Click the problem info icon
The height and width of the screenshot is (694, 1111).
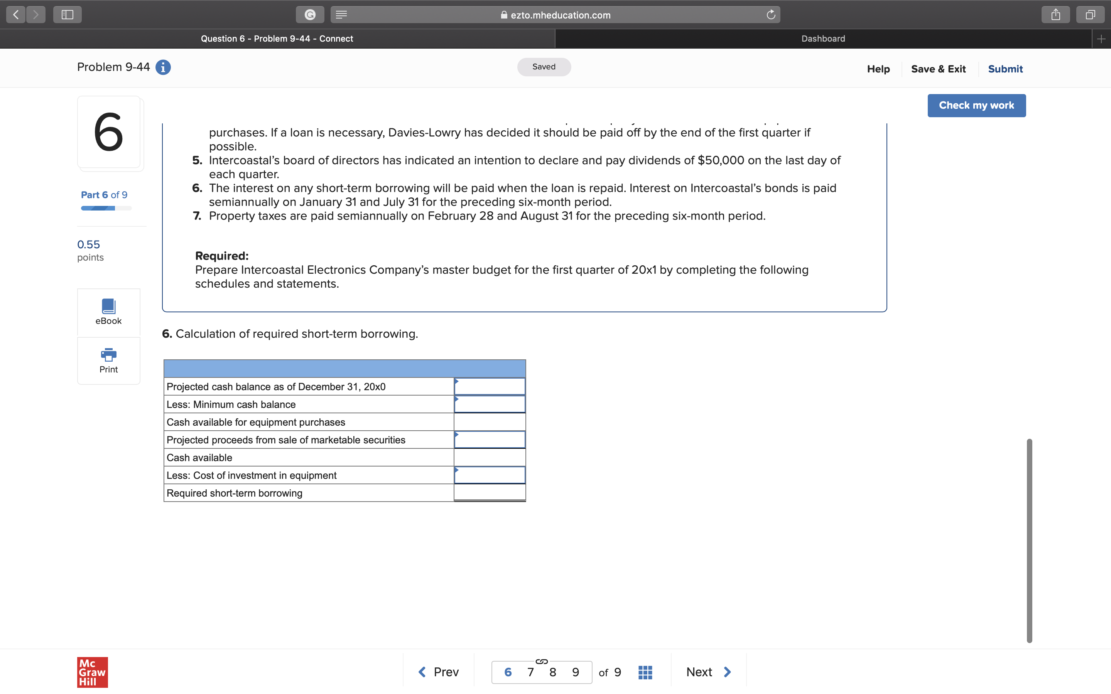[x=163, y=67]
